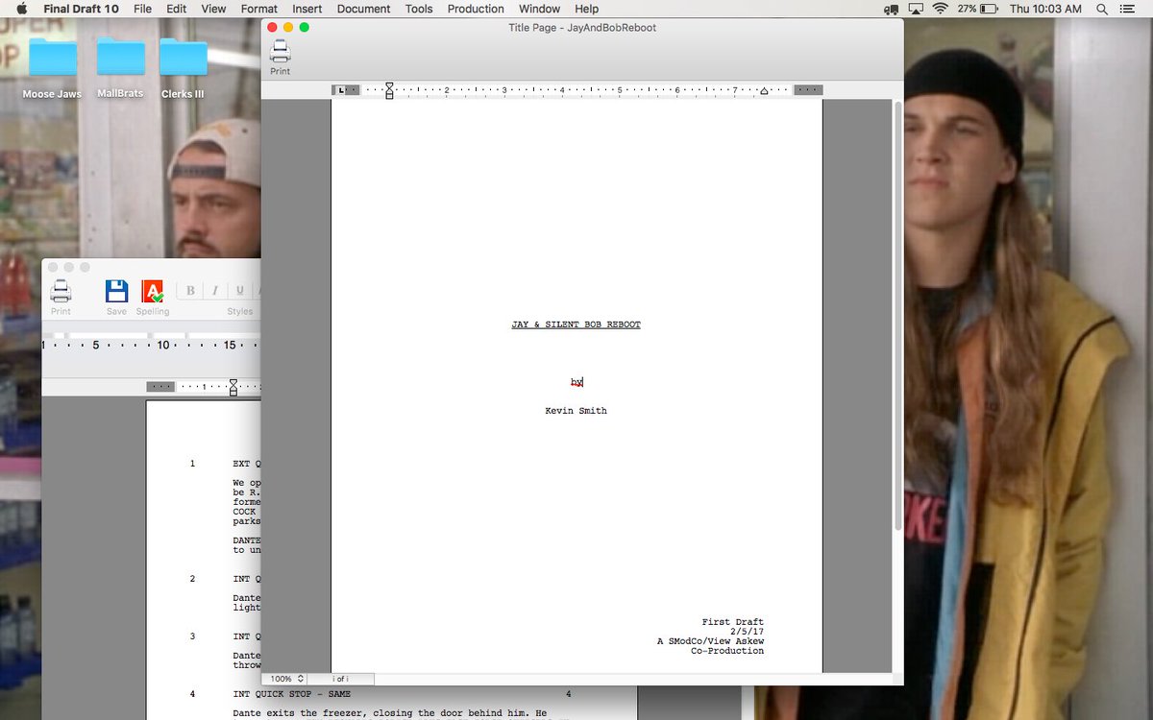Click the delivery truck menu bar icon
The height and width of the screenshot is (720, 1153).
891,9
